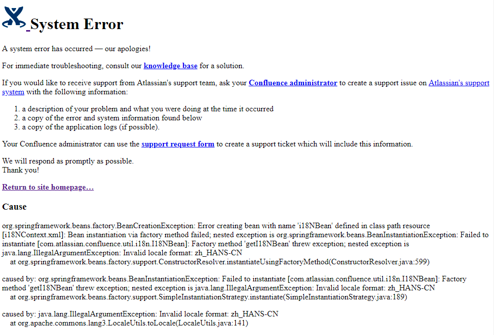Click the 'We will respond as promptly' line
The height and width of the screenshot is (335, 494).
pyautogui.click(x=68, y=161)
